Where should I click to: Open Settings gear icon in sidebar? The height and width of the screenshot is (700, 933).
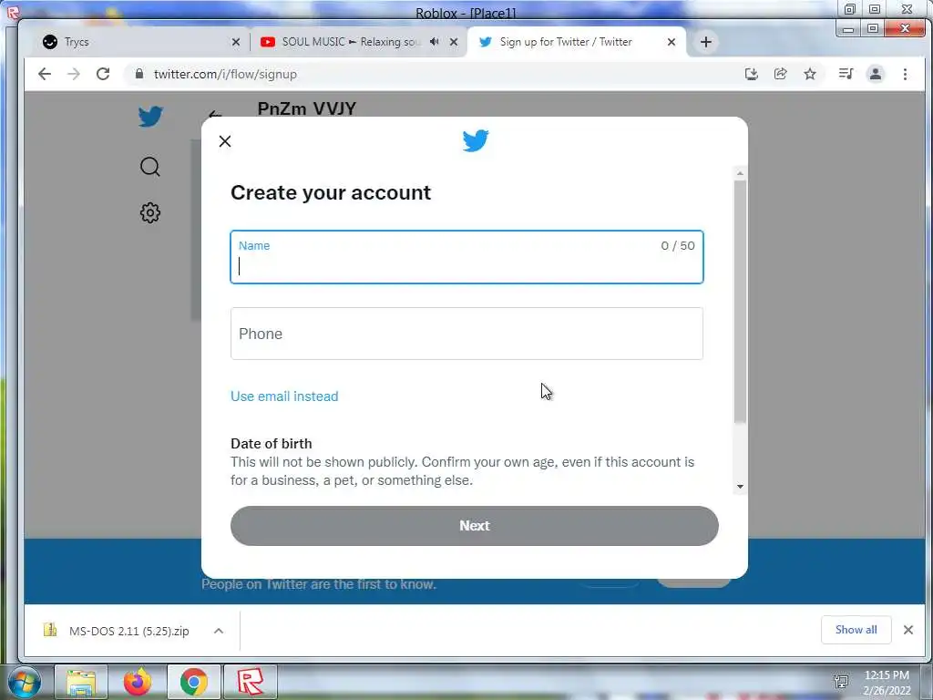[150, 212]
